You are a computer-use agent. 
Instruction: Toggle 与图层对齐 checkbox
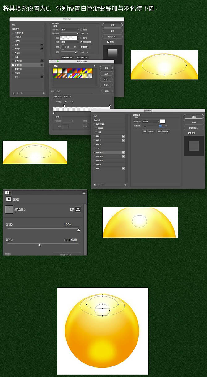coord(81,42)
